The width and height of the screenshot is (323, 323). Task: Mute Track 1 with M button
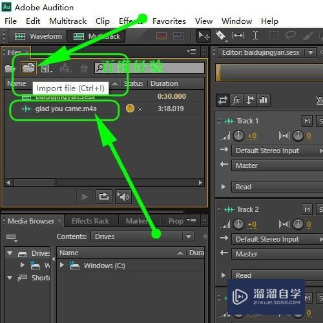307,121
